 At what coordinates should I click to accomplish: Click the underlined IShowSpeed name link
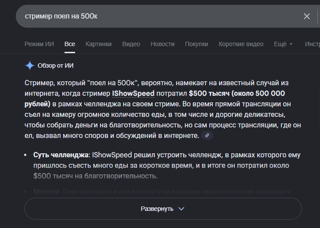(133, 93)
